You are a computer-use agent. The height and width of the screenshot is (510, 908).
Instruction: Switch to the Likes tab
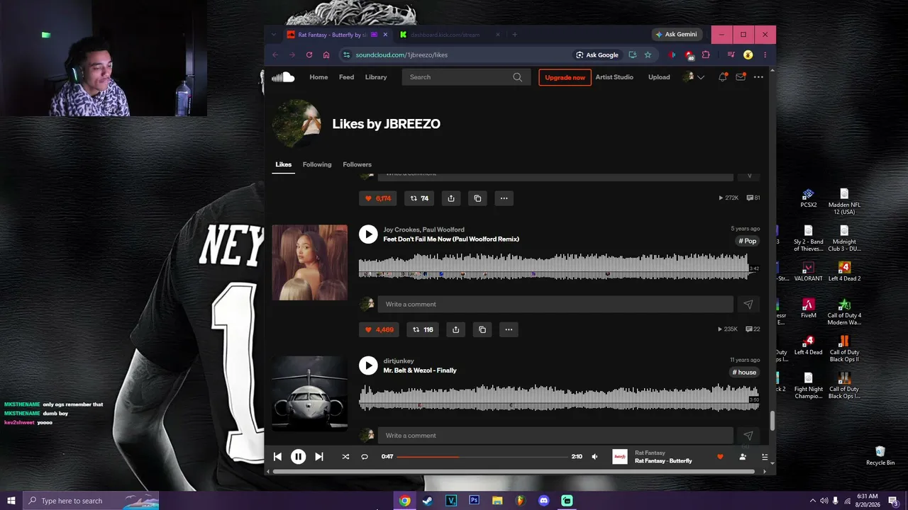point(283,164)
